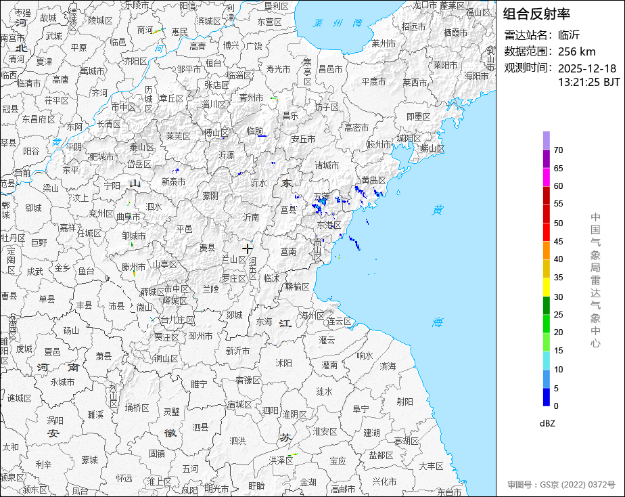
Task: Click the 连云区 label
Action: (x=339, y=322)
